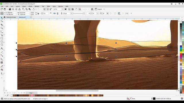Click the rotation angle input field
This screenshot has width=184, height=103.
[x=46, y=13]
